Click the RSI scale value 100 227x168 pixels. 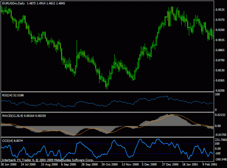point(218,95)
